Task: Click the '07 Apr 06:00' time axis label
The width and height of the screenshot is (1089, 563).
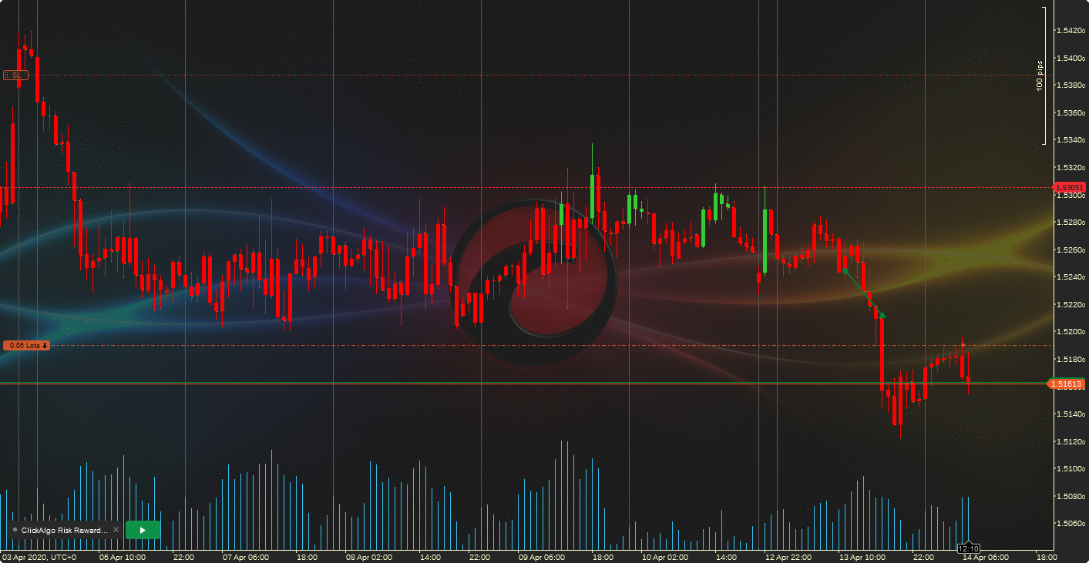Action: 245,557
